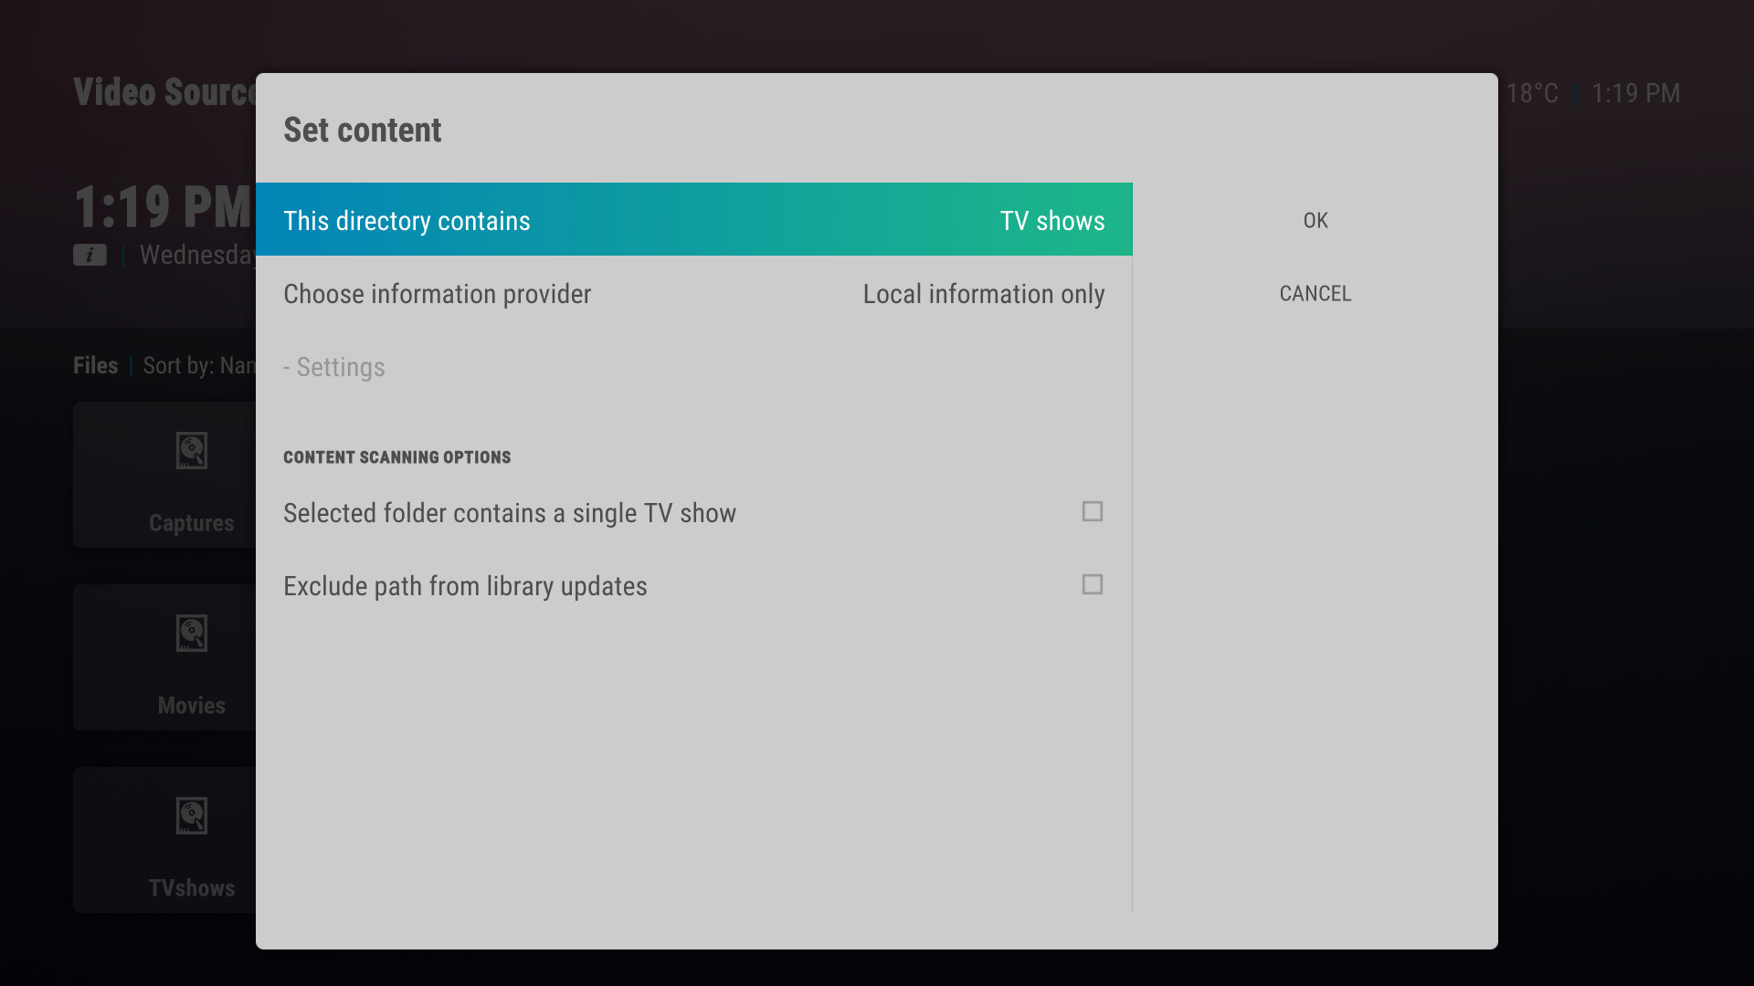Click the '- Settings' option
This screenshot has width=1754, height=986.
tap(694, 366)
